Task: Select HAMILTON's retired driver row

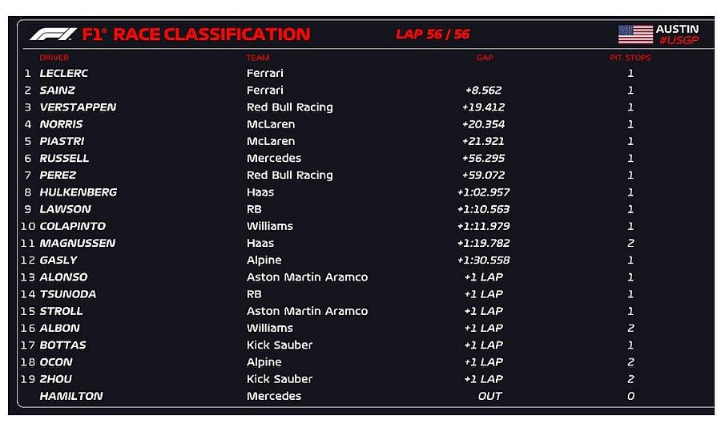Action: coord(71,396)
